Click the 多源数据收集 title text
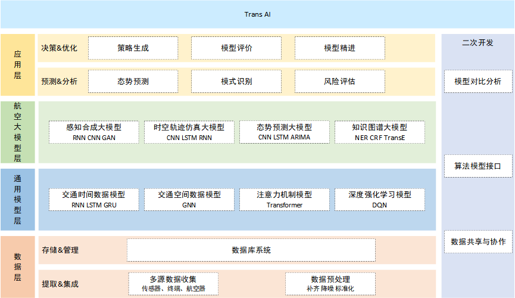515x298 pixels. [173, 280]
